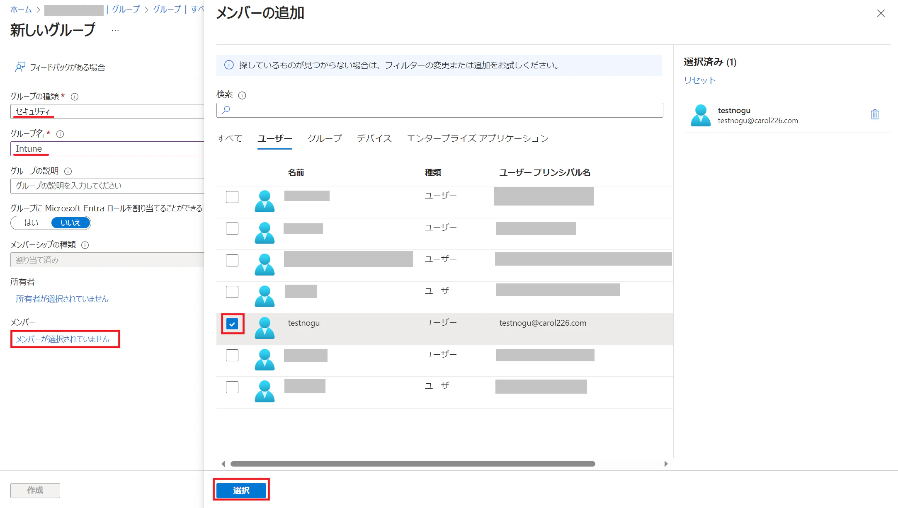Image resolution: width=898 pixels, height=508 pixels.
Task: Switch to the グループ tab
Action: [325, 138]
